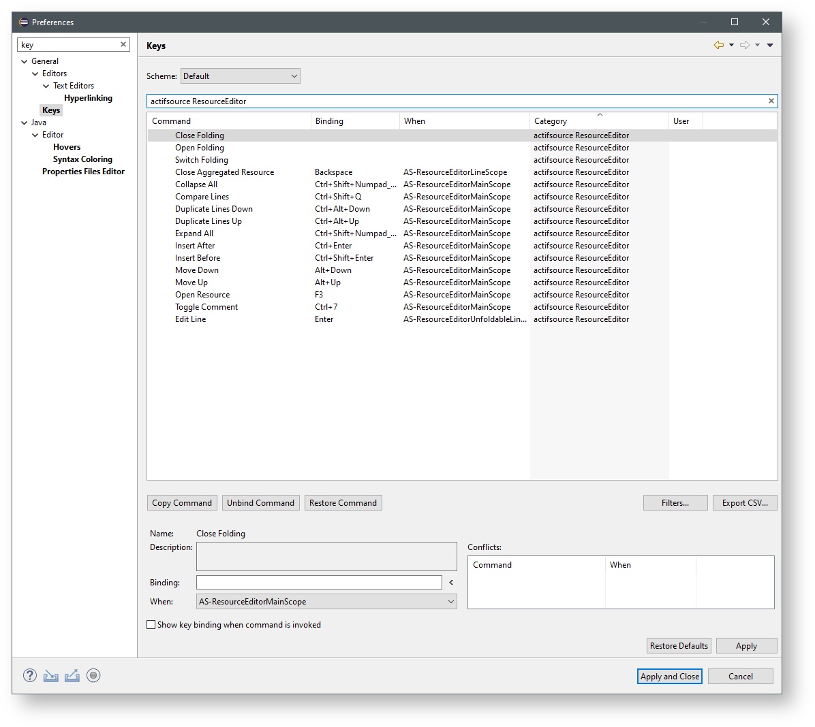
Task: Click the Import preferences icon
Action: [x=51, y=675]
